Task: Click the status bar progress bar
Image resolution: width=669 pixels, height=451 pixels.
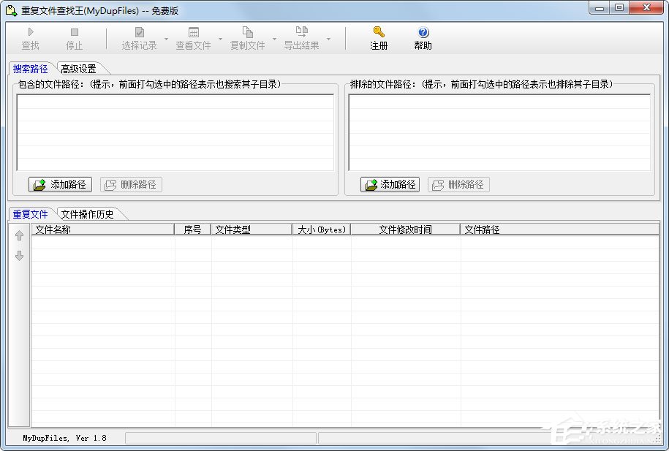Action: click(x=221, y=438)
